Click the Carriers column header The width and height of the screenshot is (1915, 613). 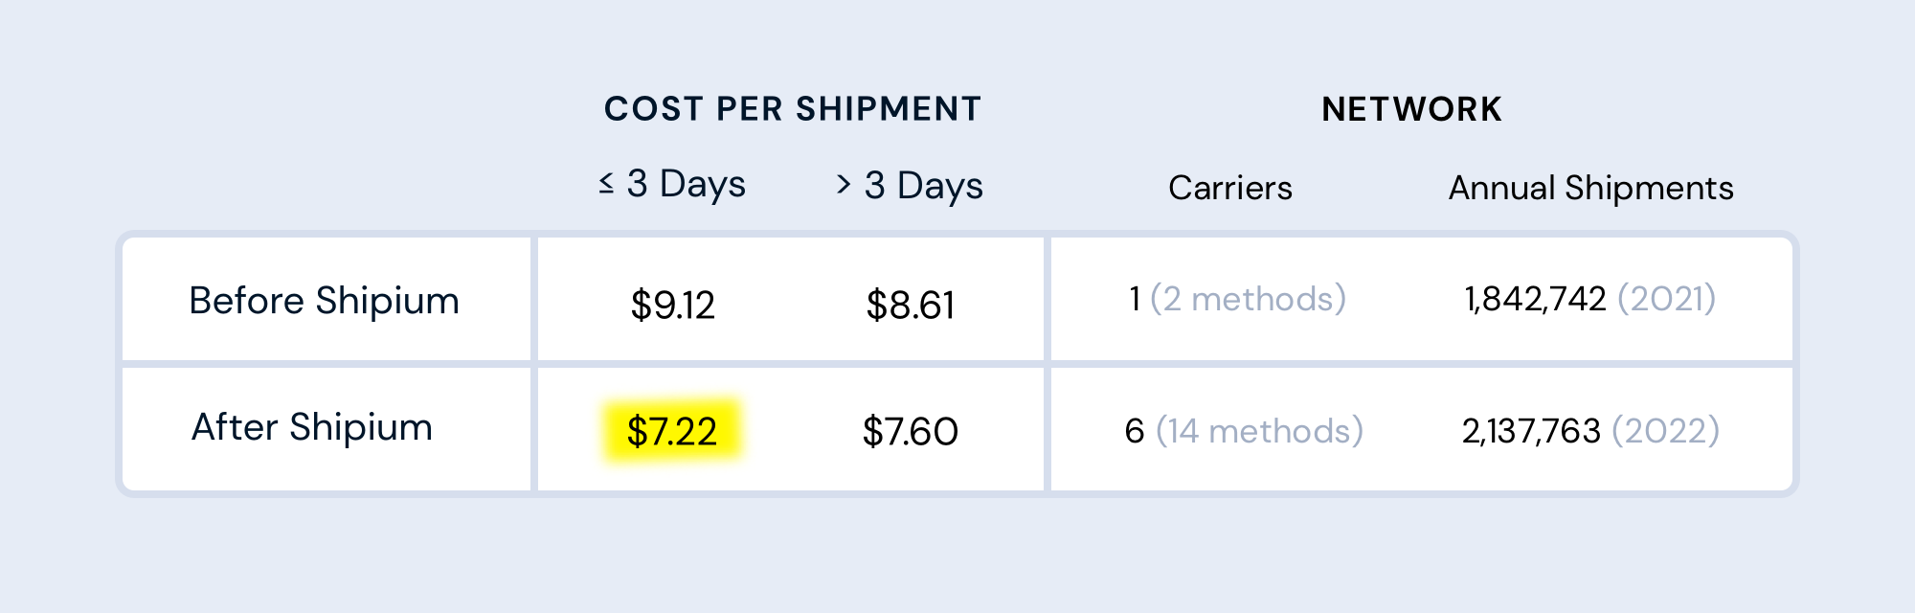click(x=1230, y=188)
